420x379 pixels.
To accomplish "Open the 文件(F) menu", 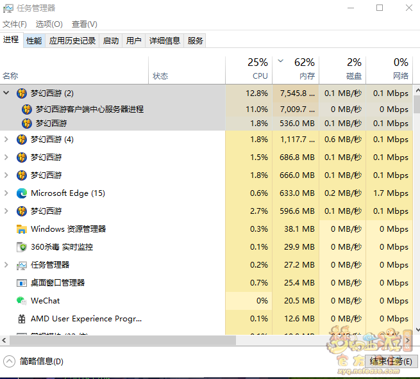I will [x=15, y=24].
